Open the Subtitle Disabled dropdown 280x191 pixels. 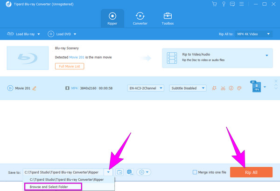pos(188,88)
